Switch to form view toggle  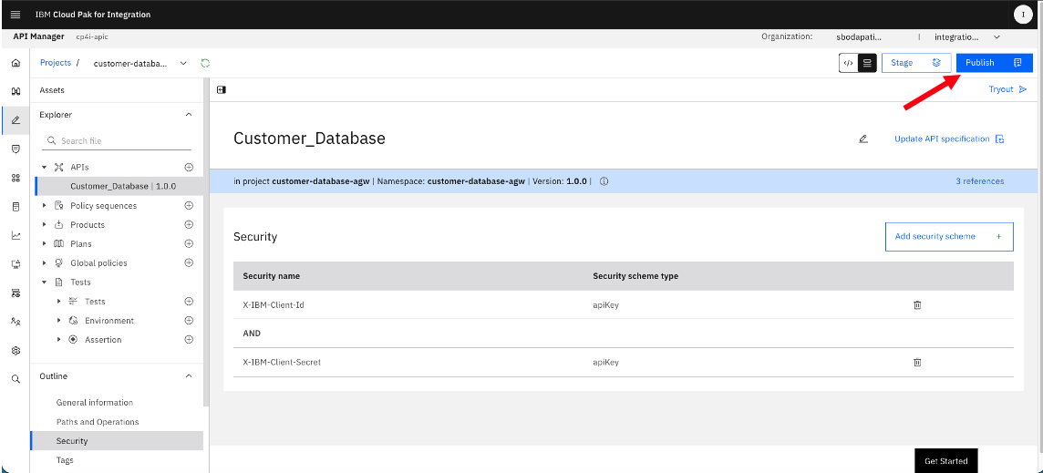pos(867,63)
